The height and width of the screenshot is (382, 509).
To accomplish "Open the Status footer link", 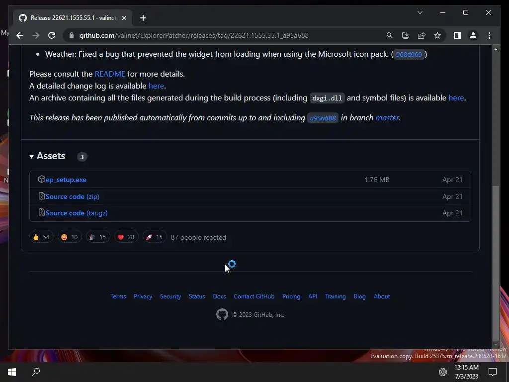I will (197, 296).
